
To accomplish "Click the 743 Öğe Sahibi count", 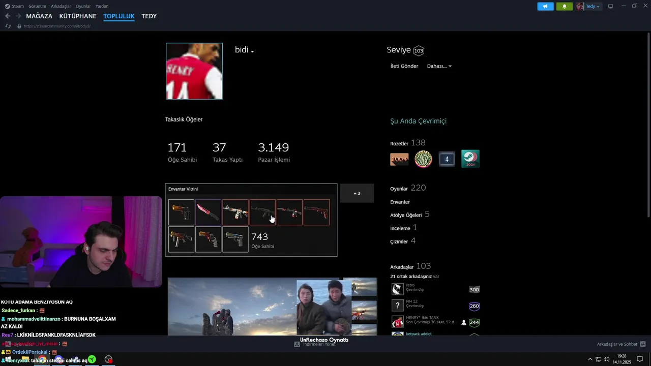I will pos(263,240).
